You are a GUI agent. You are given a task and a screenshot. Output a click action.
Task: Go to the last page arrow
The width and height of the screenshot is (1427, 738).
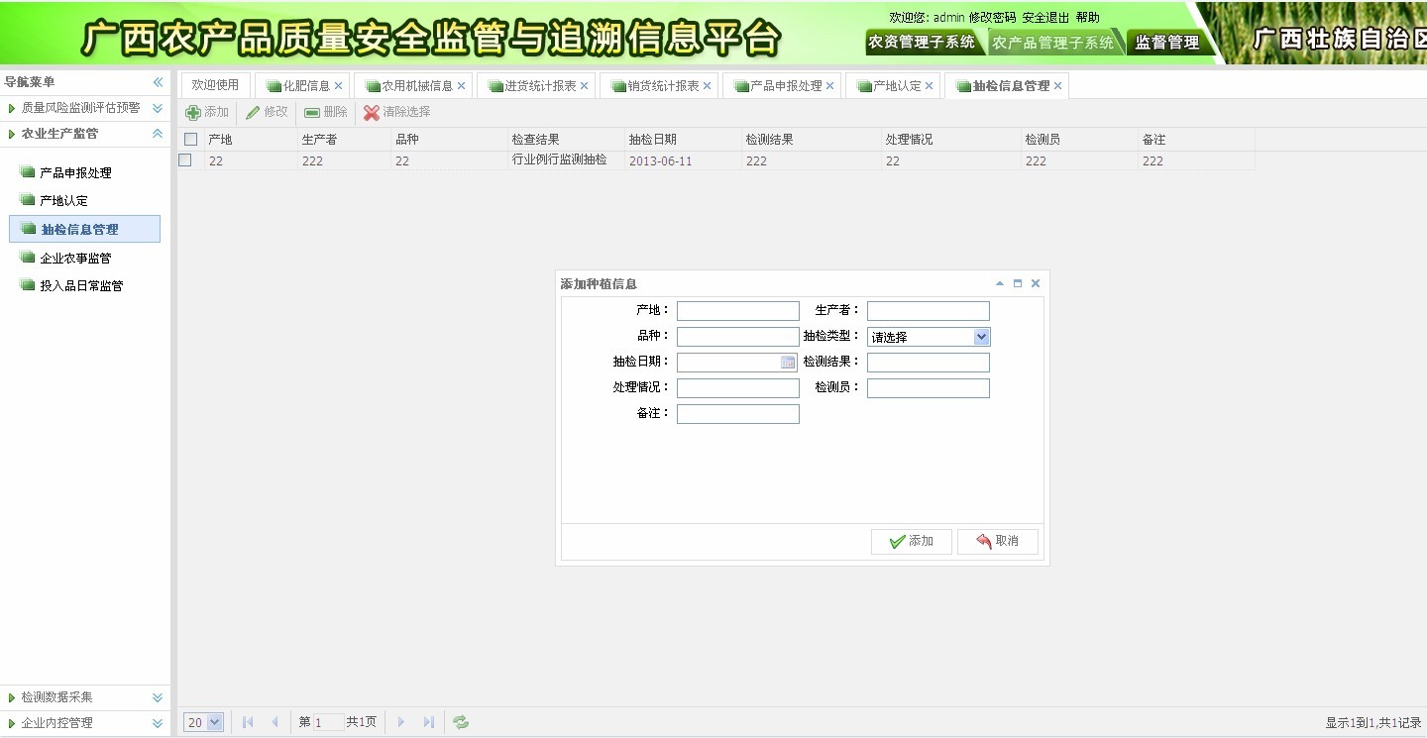click(429, 722)
